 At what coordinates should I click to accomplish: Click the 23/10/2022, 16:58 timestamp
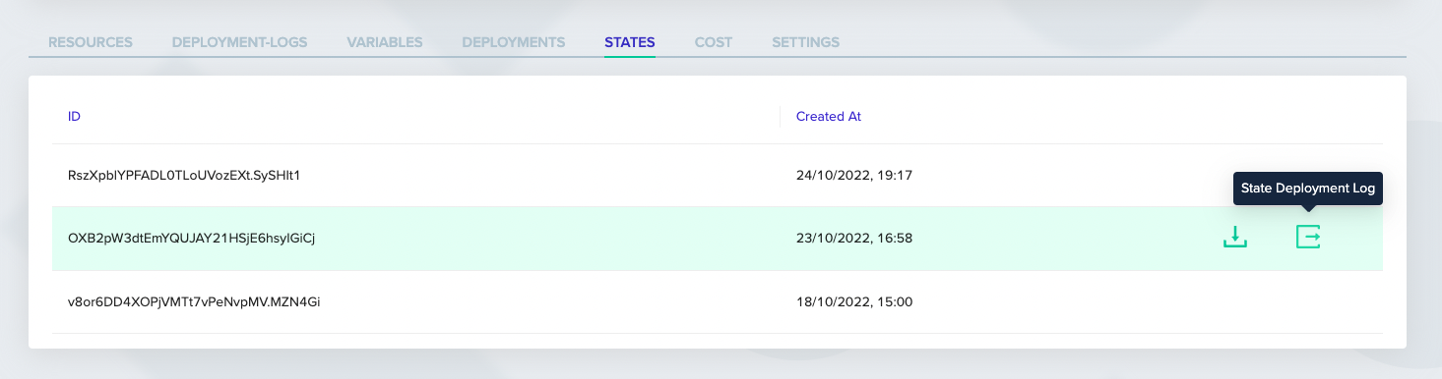pyautogui.click(x=854, y=238)
